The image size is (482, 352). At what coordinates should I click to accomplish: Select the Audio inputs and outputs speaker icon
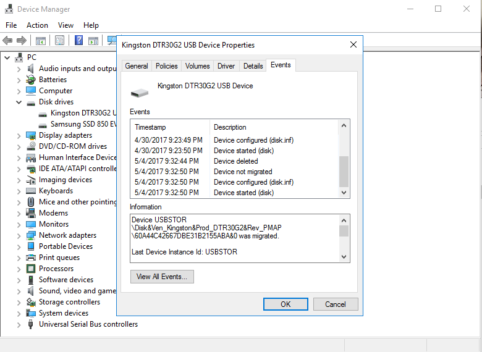click(31, 69)
